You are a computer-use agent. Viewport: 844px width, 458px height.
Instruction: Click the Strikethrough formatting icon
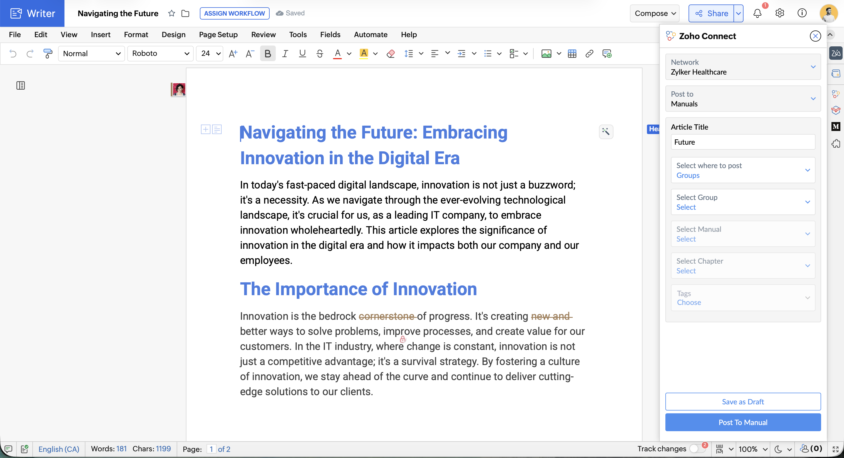320,53
